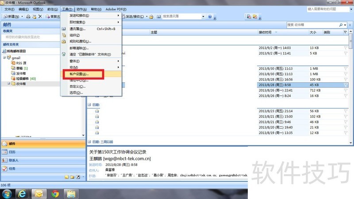Switch to the 日历 Calendar pane

pos(43,152)
